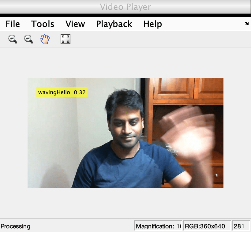Select the Zoom Out magnifier tool

coord(29,39)
